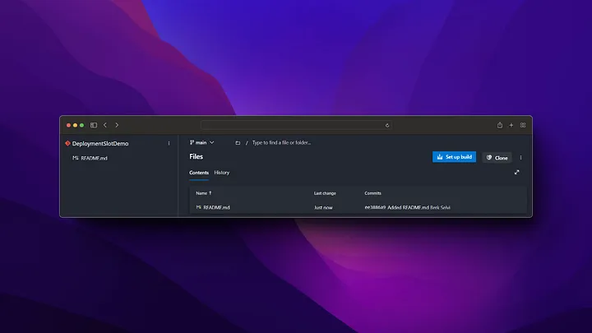Viewport: 592px width, 333px height.
Task: Click the Set up build button
Action: pyautogui.click(x=454, y=157)
